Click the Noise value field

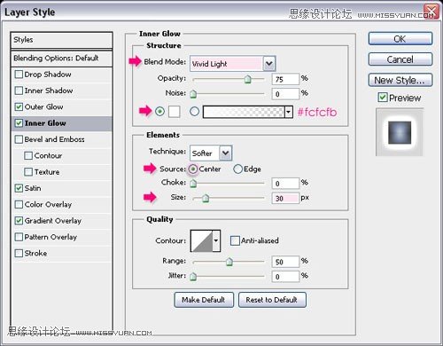point(285,94)
